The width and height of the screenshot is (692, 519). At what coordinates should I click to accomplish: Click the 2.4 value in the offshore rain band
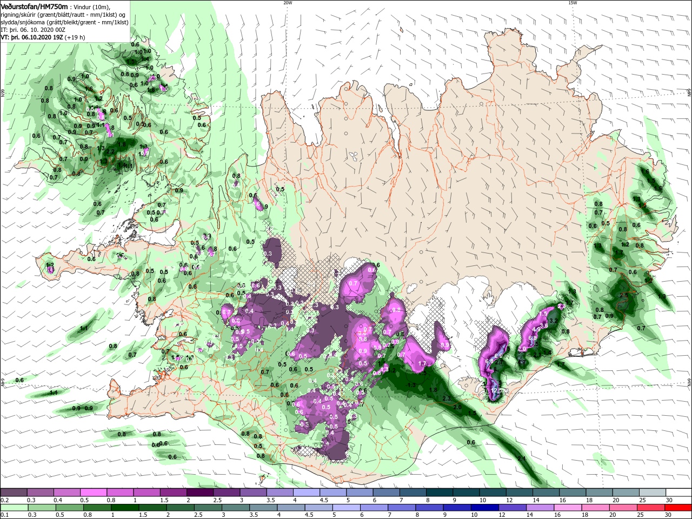point(522,458)
